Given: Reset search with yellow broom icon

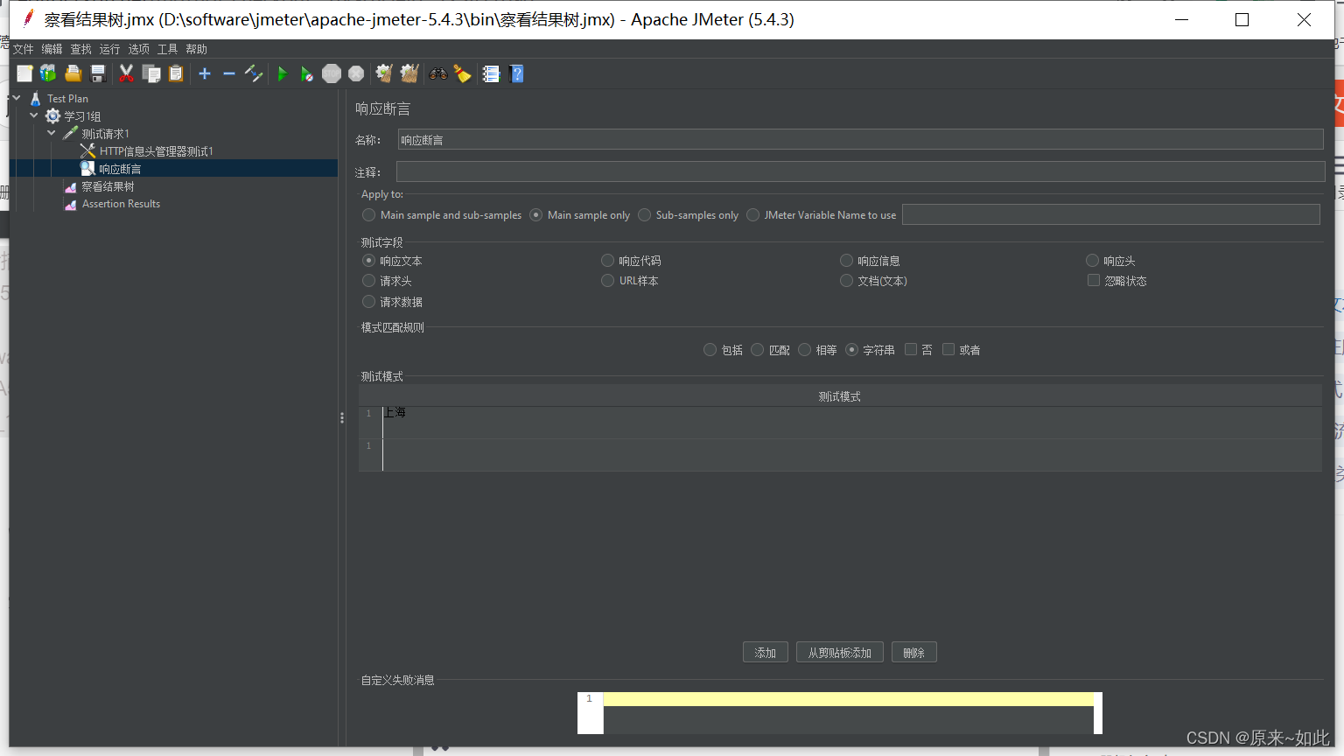Looking at the screenshot, I should (x=463, y=73).
